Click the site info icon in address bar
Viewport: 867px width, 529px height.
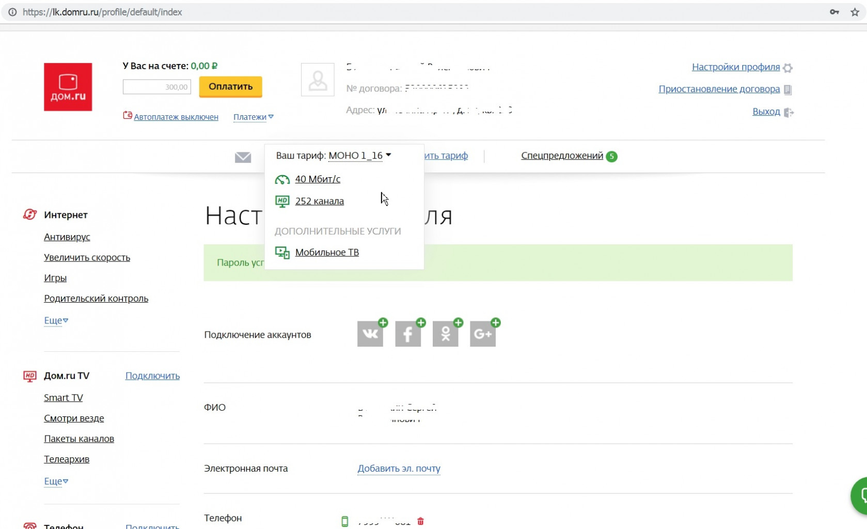click(x=12, y=12)
